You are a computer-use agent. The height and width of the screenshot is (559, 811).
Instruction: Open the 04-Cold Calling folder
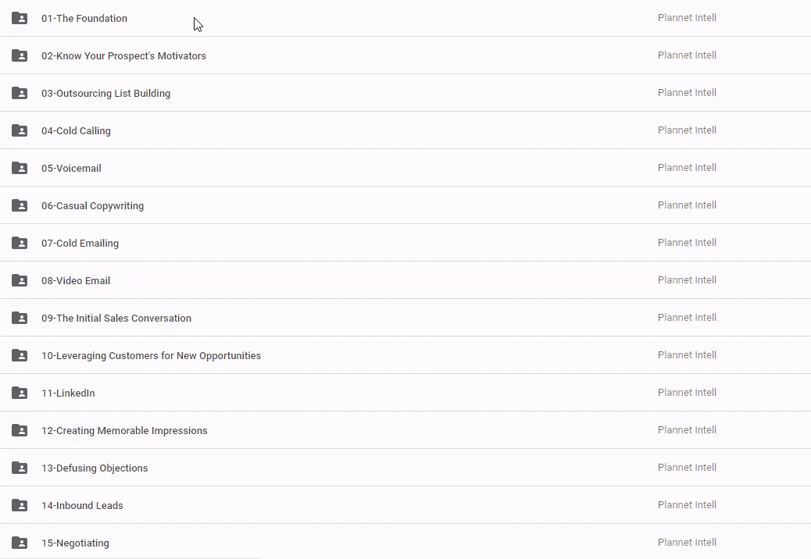tap(76, 131)
